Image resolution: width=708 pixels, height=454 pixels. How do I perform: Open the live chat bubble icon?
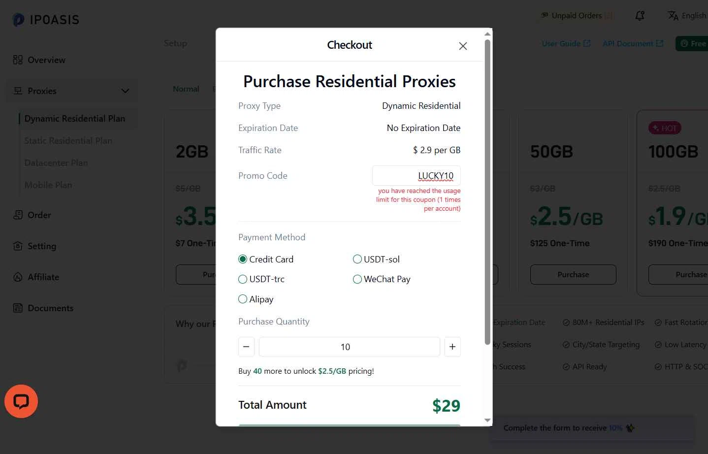click(21, 401)
